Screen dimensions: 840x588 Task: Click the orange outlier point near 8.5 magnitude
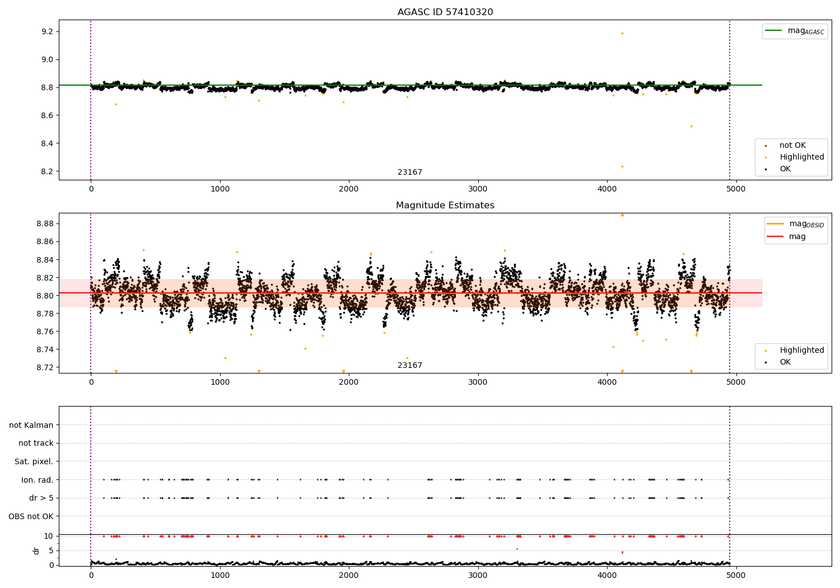691,126
